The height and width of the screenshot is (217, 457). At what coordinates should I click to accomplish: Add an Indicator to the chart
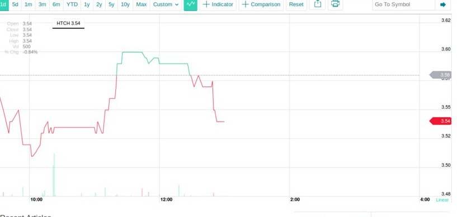tap(218, 4)
